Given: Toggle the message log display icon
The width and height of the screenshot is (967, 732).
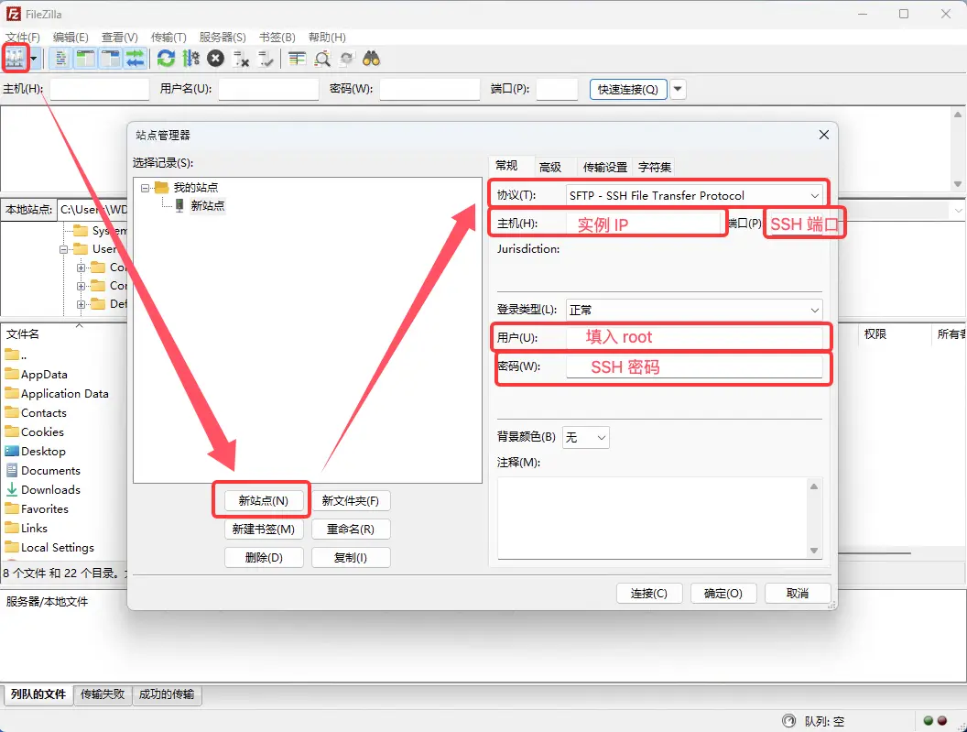Looking at the screenshot, I should point(61,59).
